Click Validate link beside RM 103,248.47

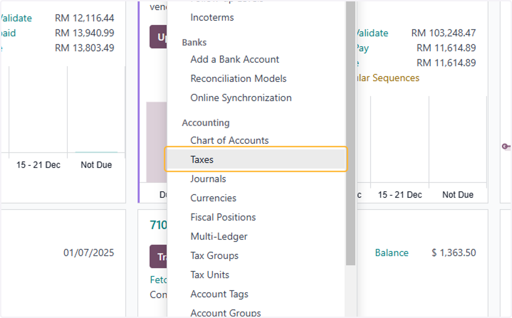coord(372,33)
